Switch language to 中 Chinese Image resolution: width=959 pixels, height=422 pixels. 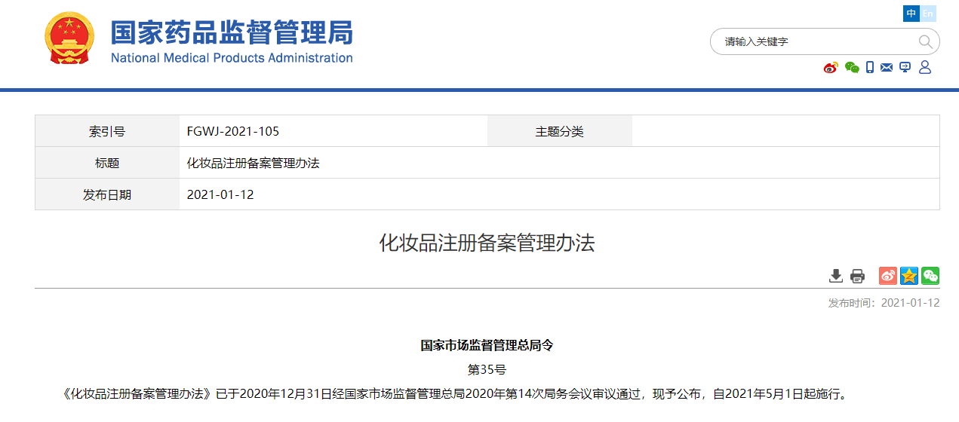point(911,14)
